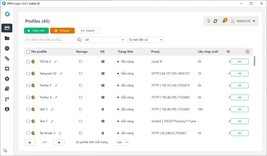
Task: Open the folder icon in left sidebar
Action: (7, 38)
